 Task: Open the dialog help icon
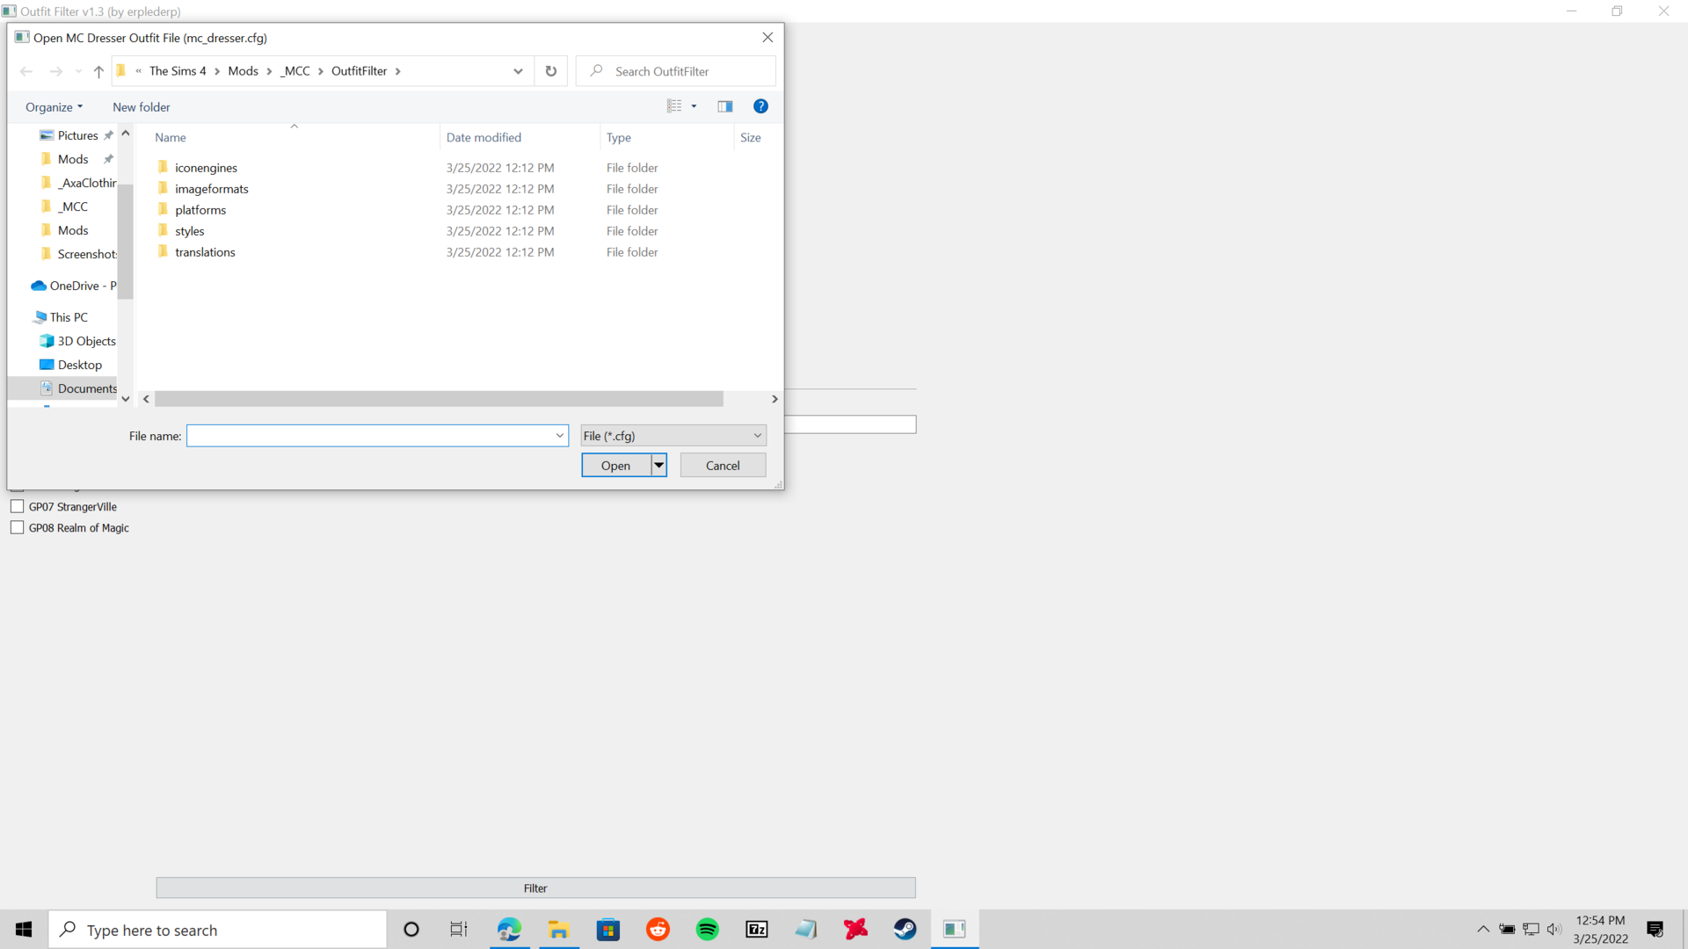[x=760, y=106]
